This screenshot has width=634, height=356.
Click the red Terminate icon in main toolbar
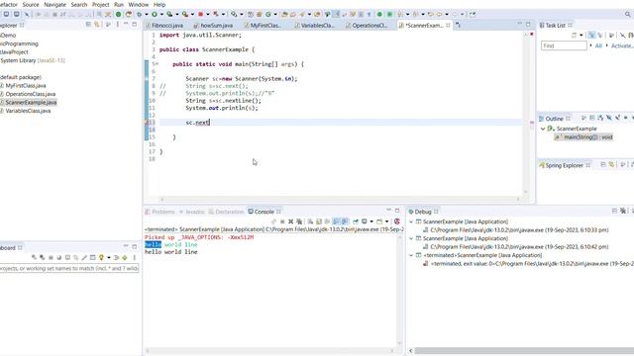point(200,14)
